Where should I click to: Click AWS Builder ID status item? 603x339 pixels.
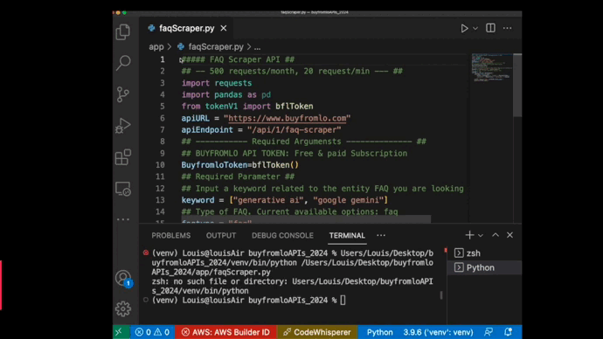[x=225, y=332]
